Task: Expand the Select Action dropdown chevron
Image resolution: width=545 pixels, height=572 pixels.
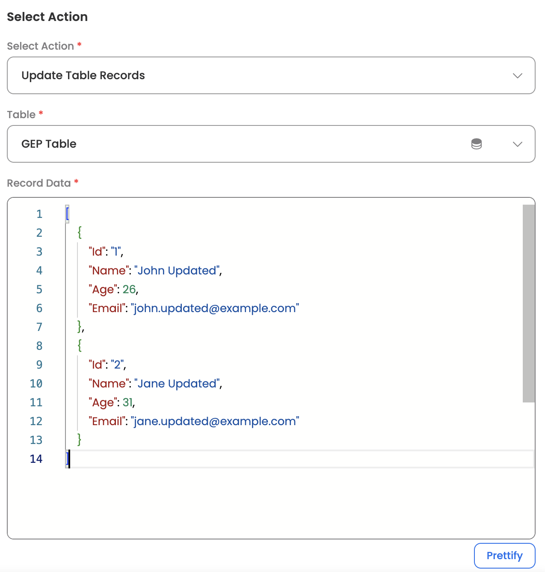Action: tap(518, 76)
